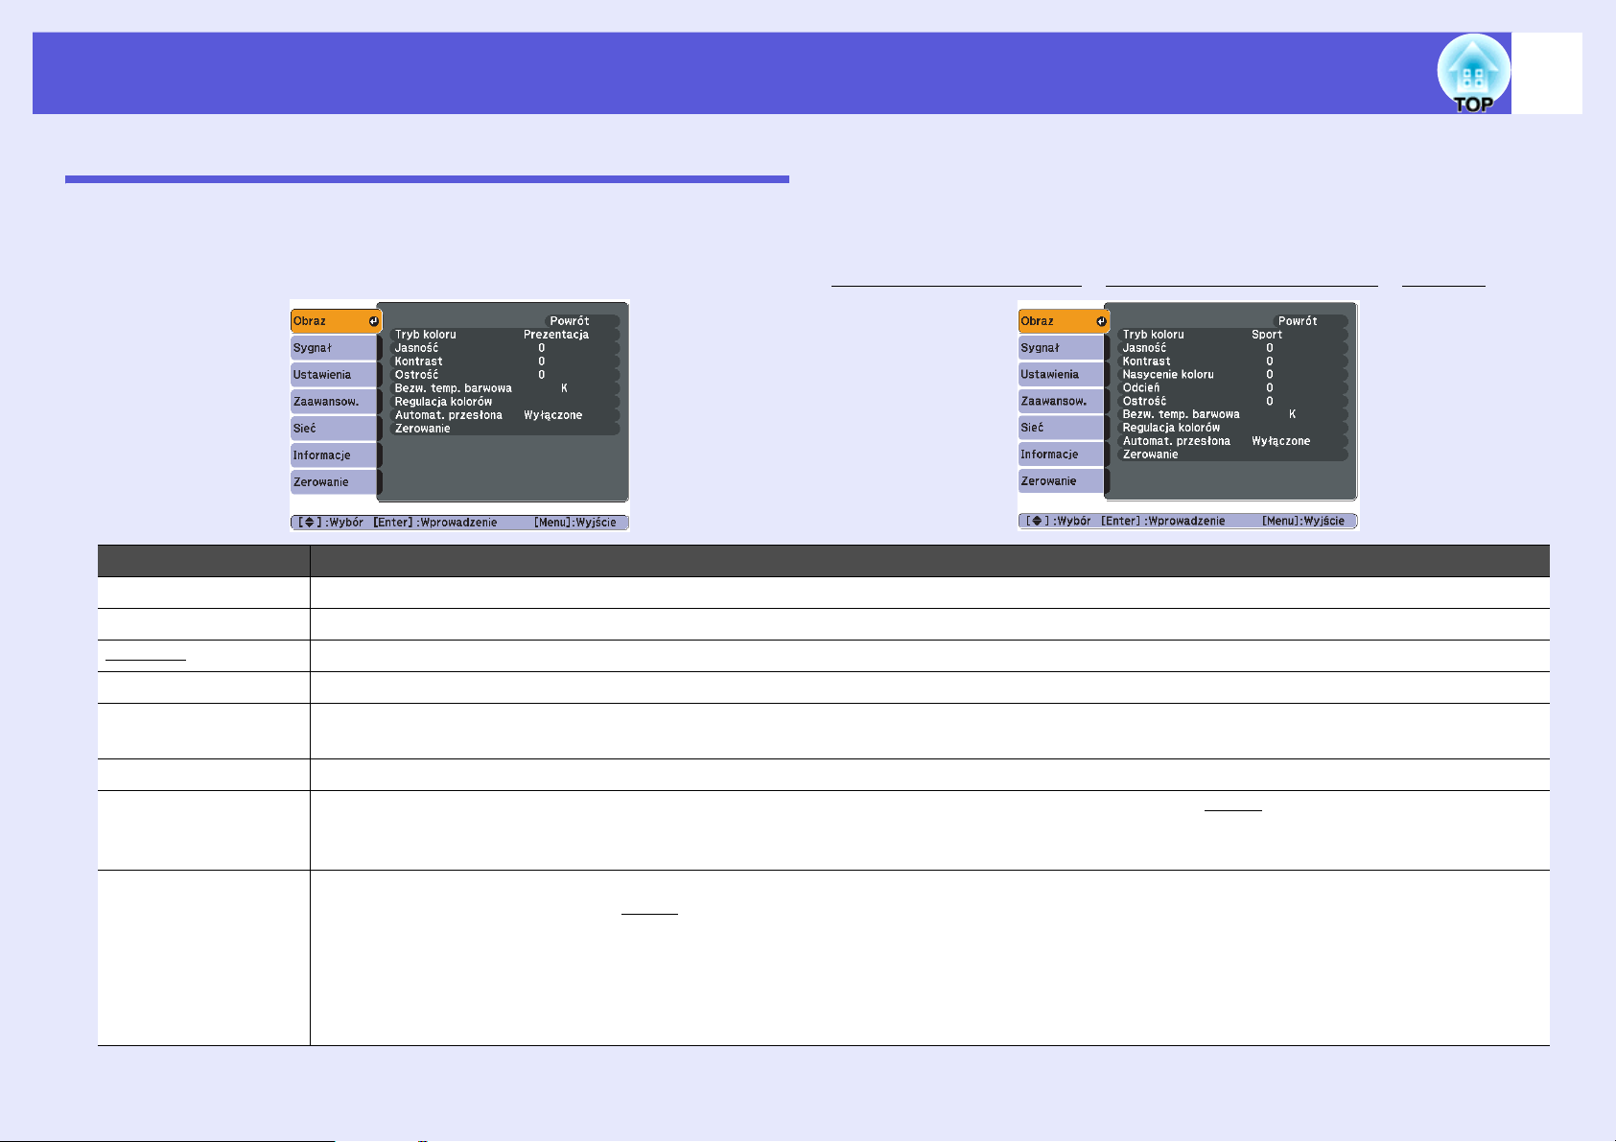1616x1142 pixels.
Task: Open Informacje tab in the Sport menu
Action: (x=1061, y=454)
